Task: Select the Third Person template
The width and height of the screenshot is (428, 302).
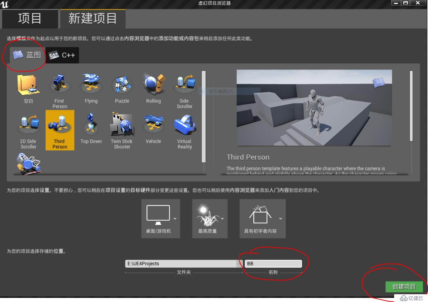Action: [x=60, y=130]
